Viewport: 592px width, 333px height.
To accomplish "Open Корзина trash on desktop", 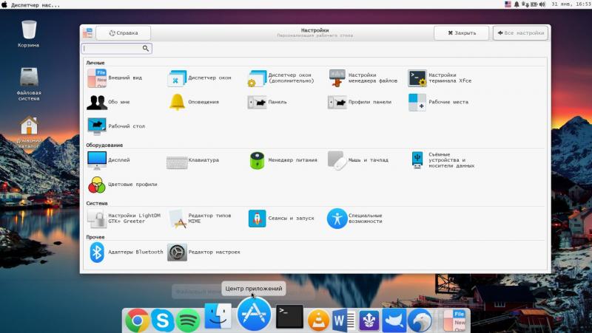I will pos(29,30).
